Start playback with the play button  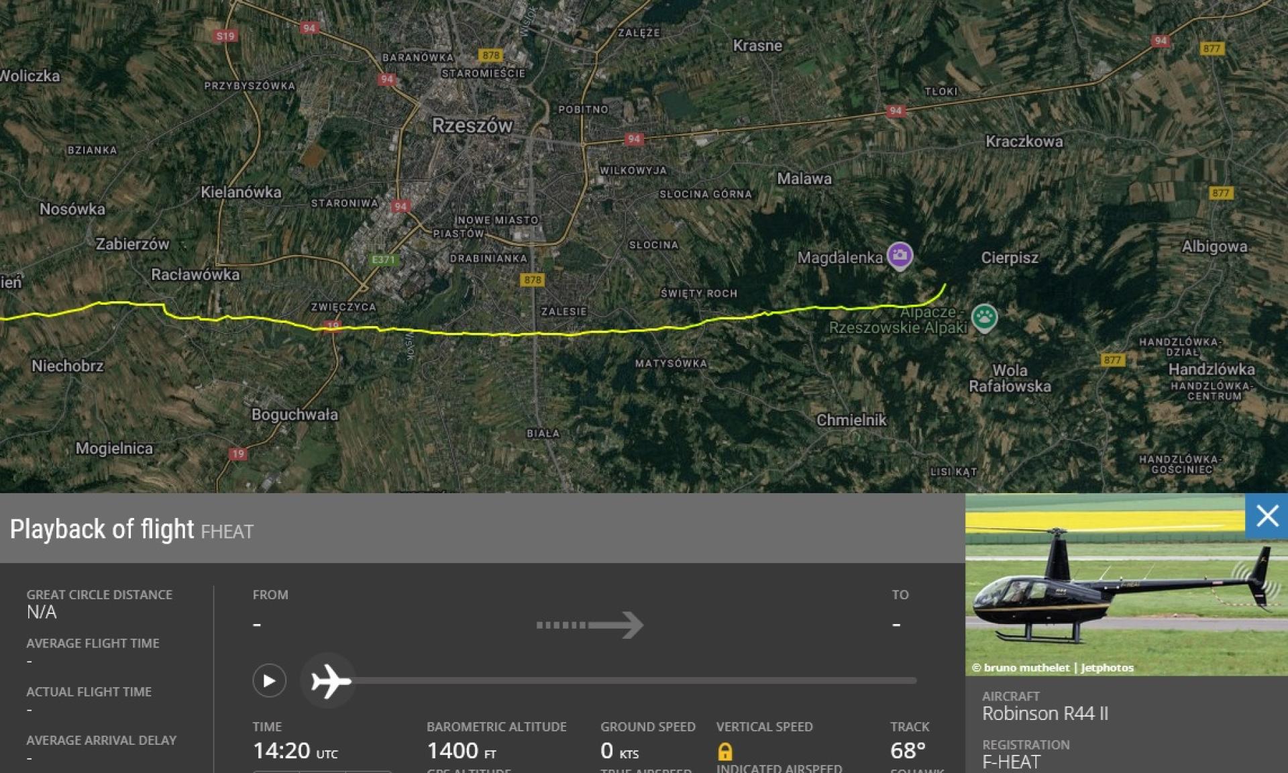coord(269,680)
